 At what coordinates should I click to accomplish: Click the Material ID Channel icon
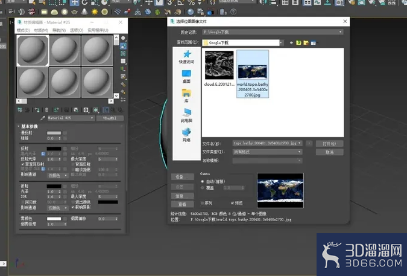[86, 110]
